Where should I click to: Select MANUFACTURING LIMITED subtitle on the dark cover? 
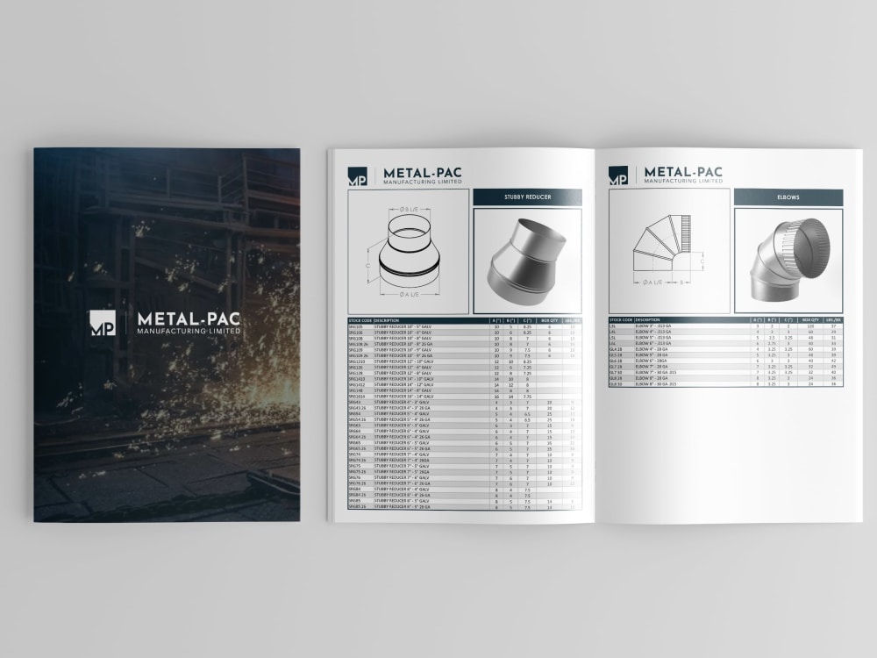pos(189,332)
